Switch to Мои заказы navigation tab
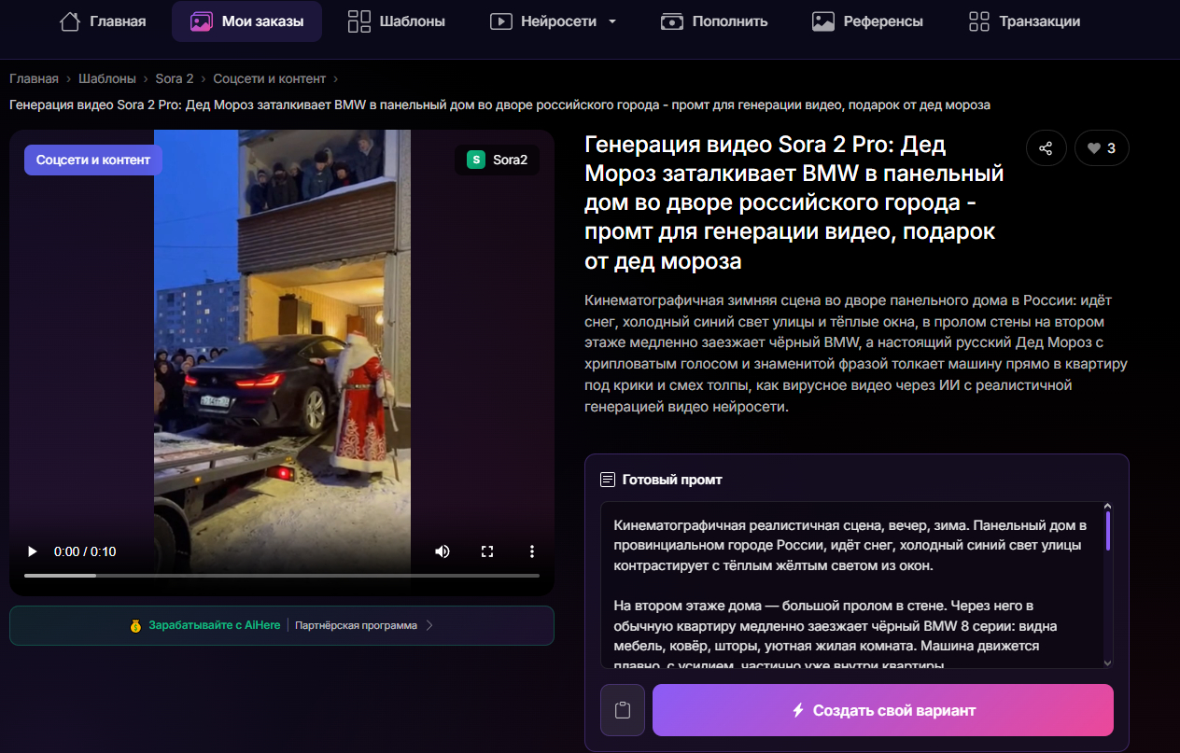This screenshot has height=753, width=1180. click(246, 21)
